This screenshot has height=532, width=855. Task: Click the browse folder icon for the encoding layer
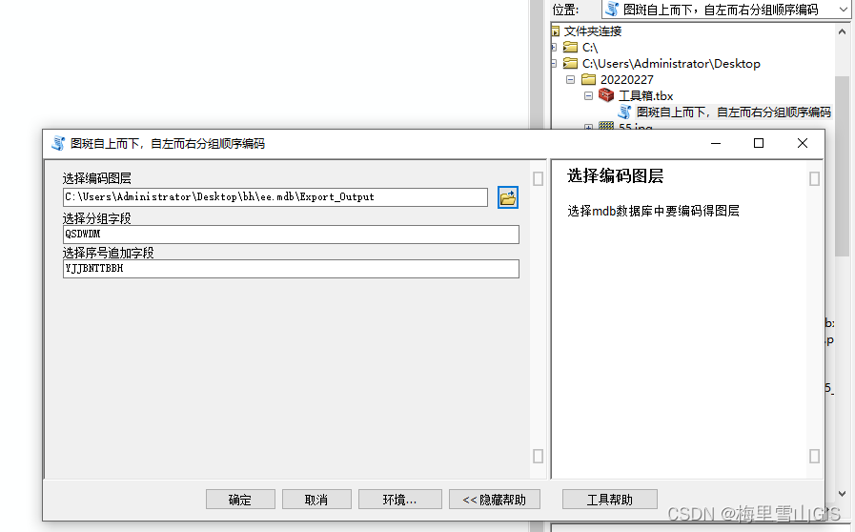[x=508, y=197]
